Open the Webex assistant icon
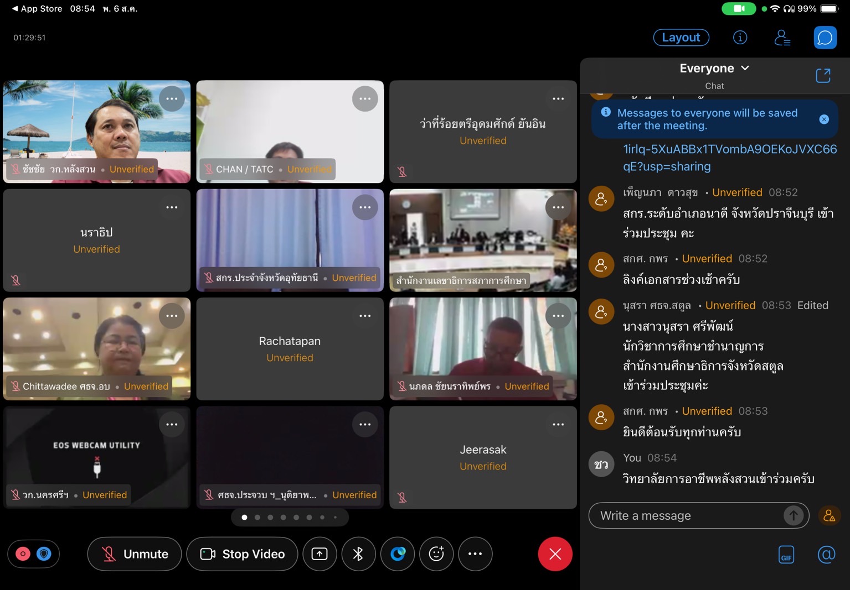 click(x=398, y=554)
